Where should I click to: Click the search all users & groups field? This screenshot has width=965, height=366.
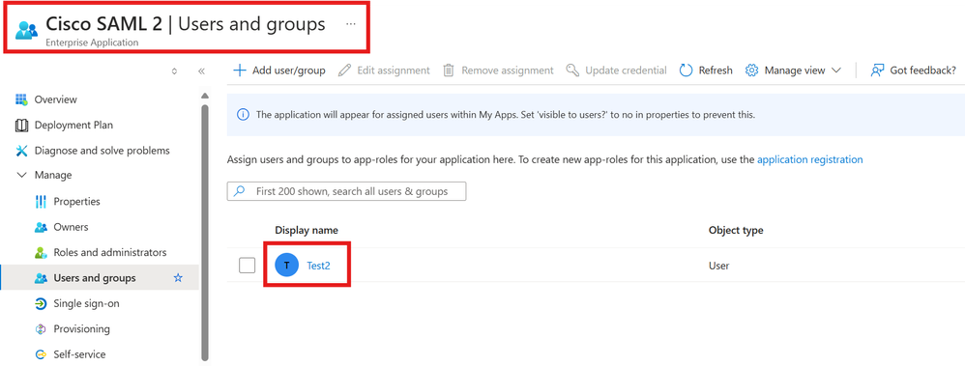click(346, 191)
